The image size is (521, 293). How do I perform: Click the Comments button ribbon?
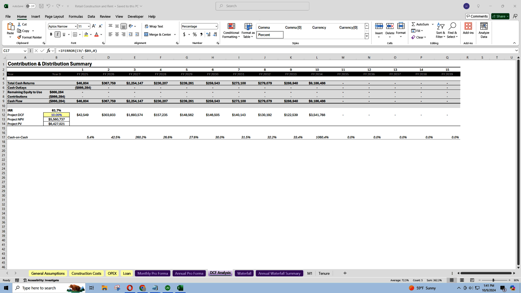(x=476, y=16)
